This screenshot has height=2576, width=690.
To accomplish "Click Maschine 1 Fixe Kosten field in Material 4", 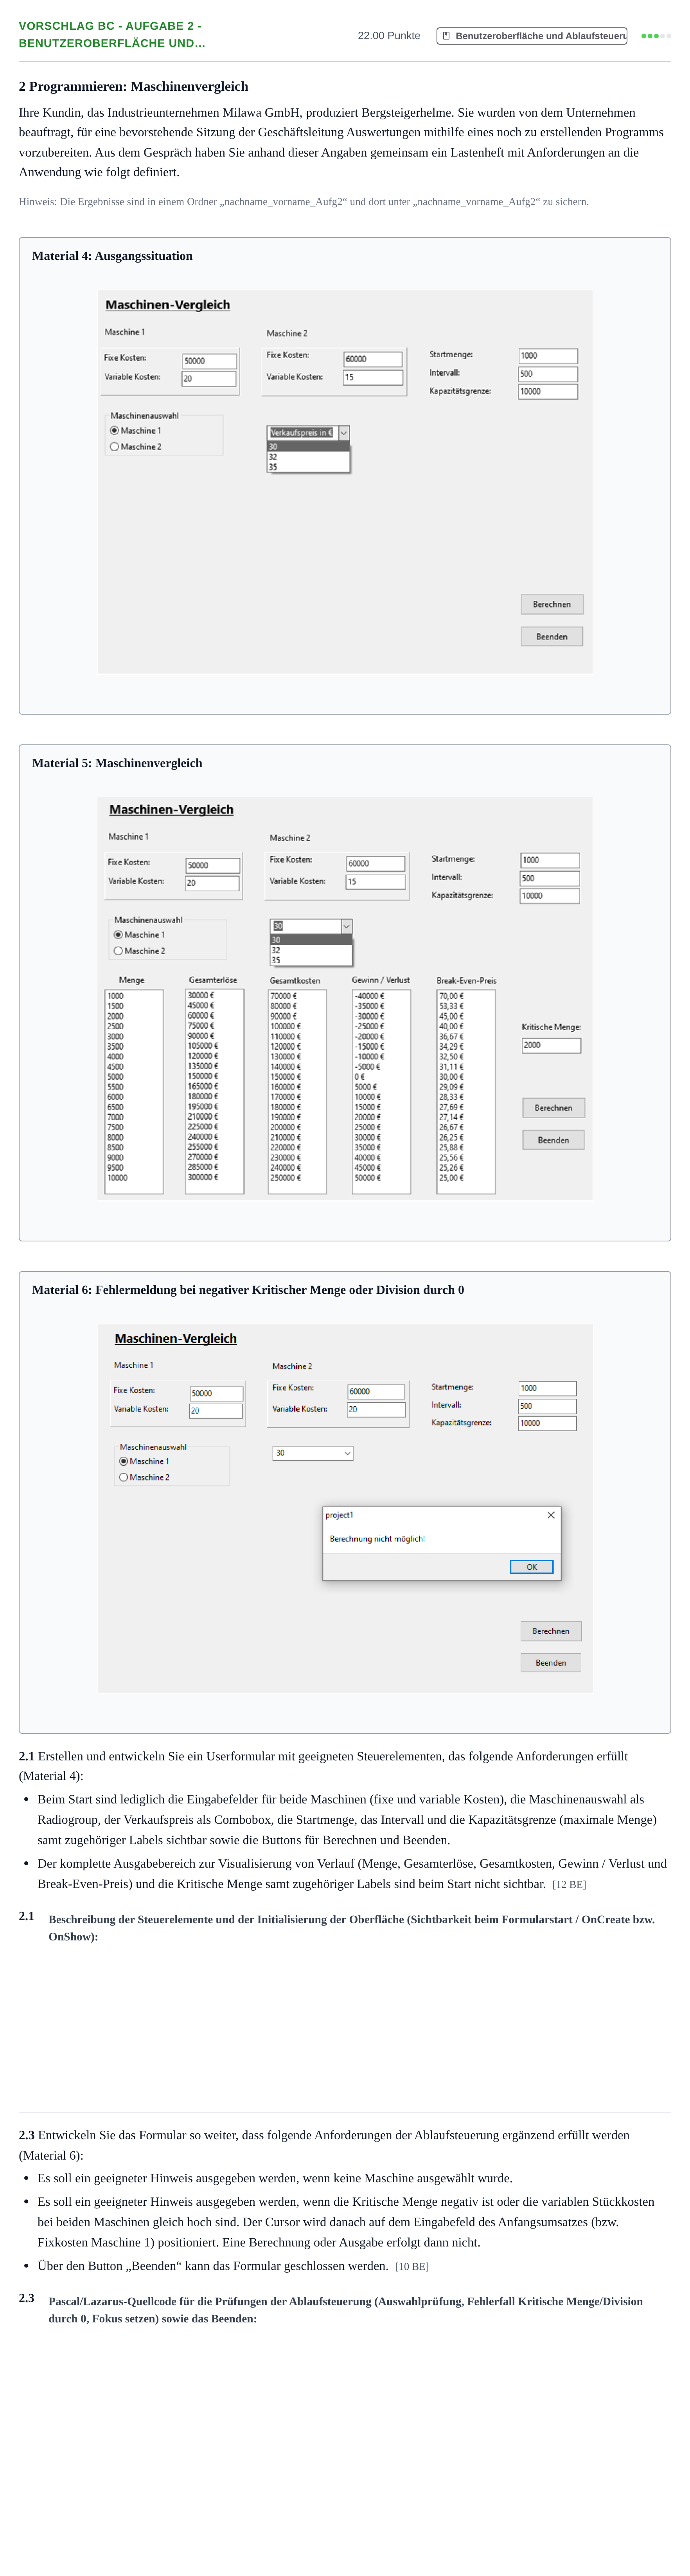I will tap(209, 361).
